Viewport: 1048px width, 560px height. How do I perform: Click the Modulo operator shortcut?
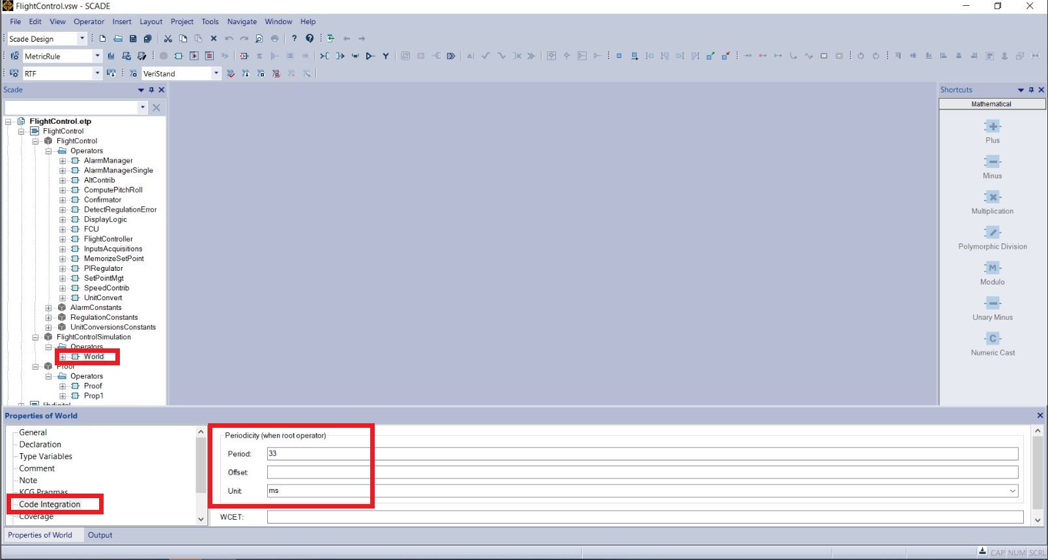pos(993,273)
